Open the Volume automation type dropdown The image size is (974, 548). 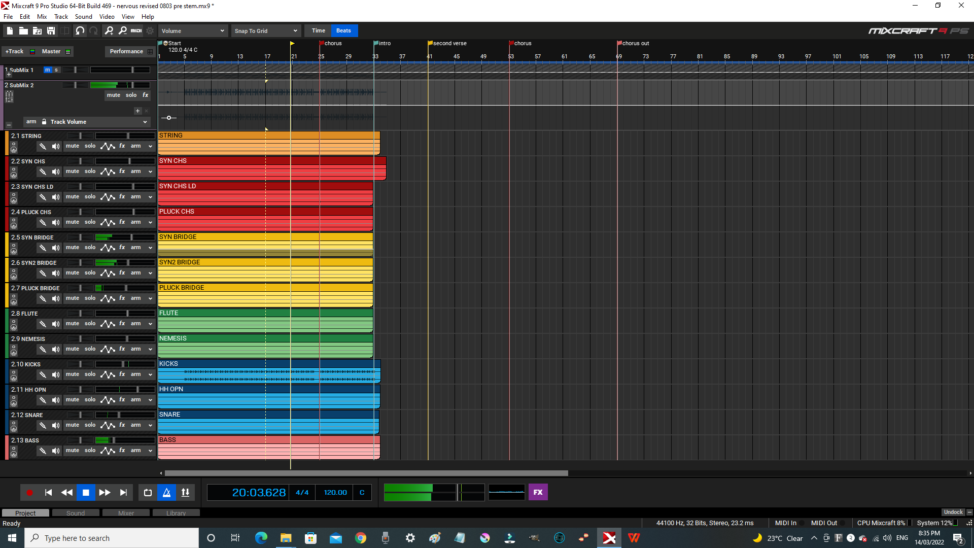tap(193, 31)
